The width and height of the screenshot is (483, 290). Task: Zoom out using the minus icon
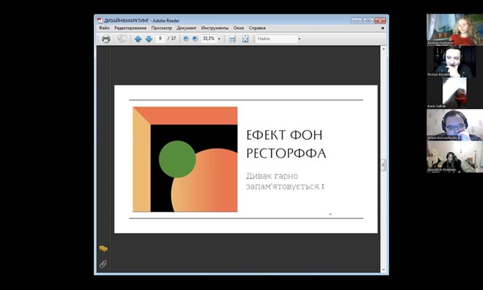tap(186, 39)
